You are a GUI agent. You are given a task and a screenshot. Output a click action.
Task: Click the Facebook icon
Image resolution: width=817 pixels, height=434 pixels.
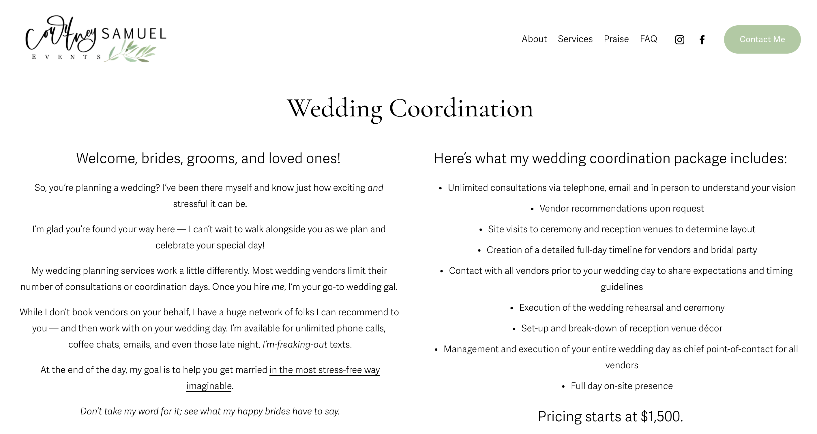coord(703,39)
